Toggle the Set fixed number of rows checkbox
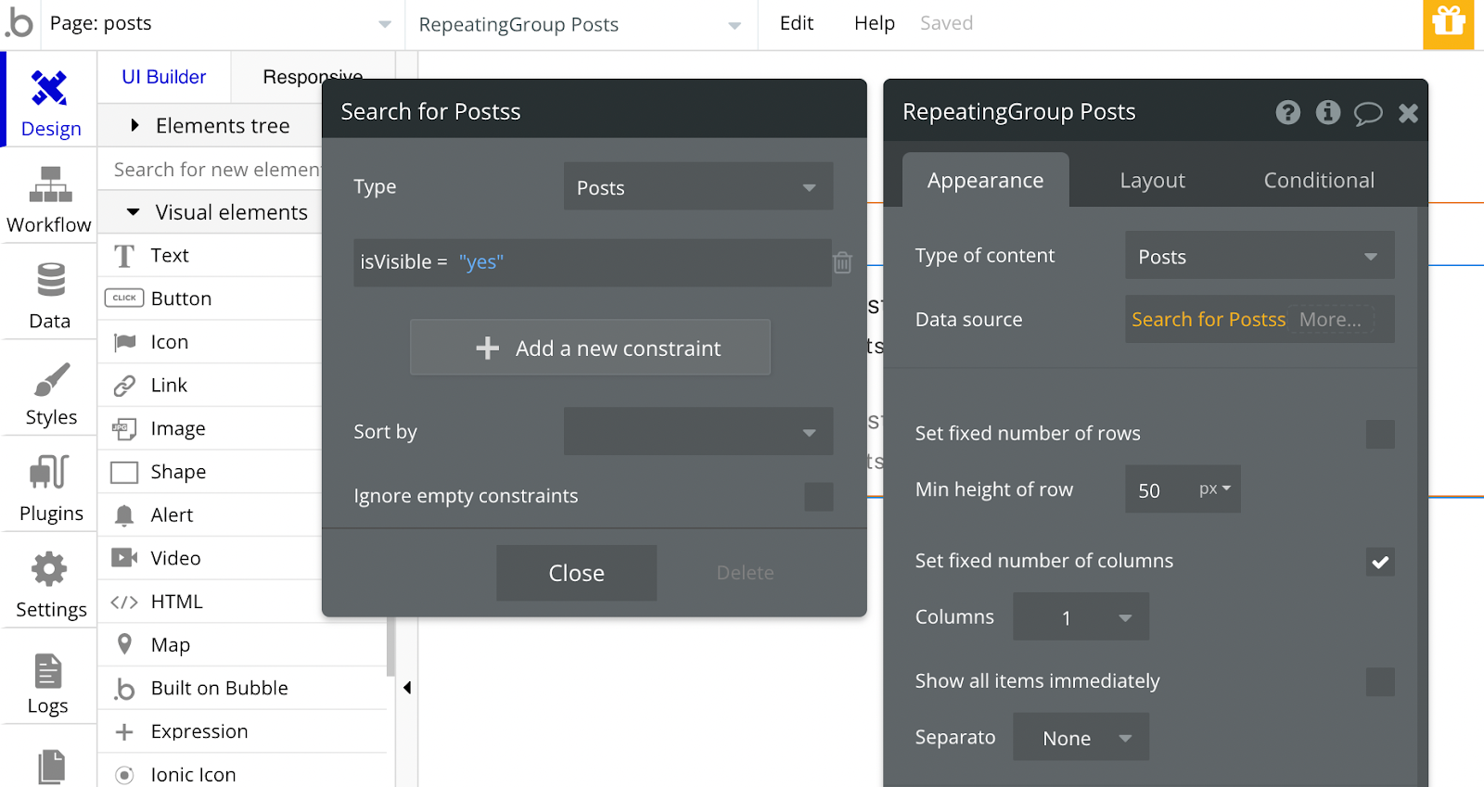The width and height of the screenshot is (1484, 787). (x=1380, y=434)
